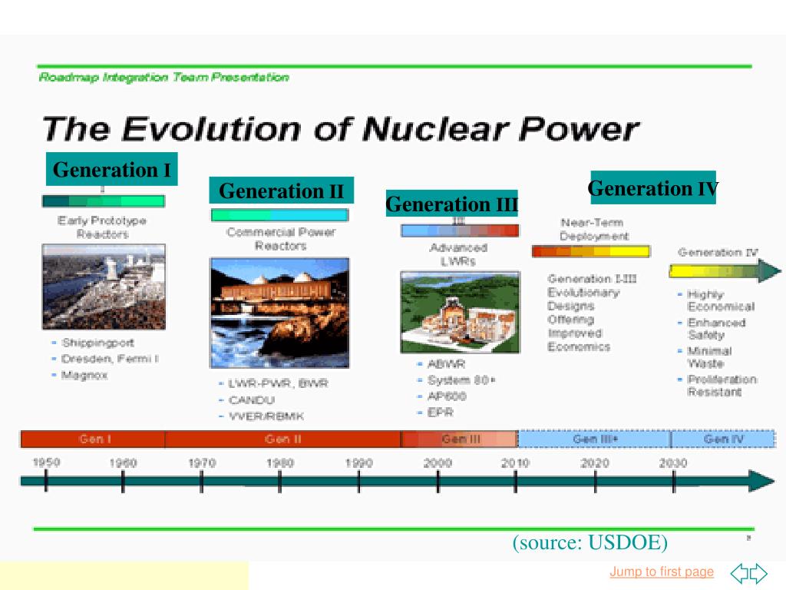Click the blue-to-red bar under Generation III

(x=461, y=230)
